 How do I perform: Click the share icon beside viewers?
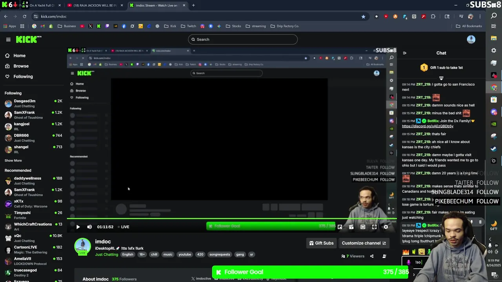click(372, 256)
